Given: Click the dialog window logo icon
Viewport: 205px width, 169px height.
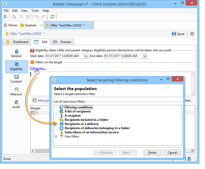Looking at the screenshot, I should point(54,80).
